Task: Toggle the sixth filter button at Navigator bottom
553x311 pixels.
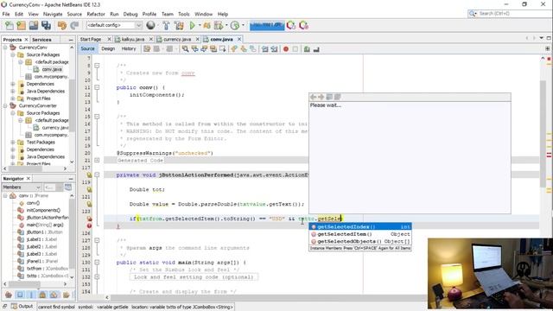Action: pyautogui.click(x=66, y=295)
